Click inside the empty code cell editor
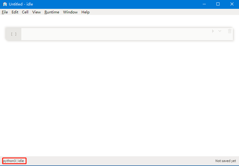This screenshot has width=239, height=166. (116, 34)
